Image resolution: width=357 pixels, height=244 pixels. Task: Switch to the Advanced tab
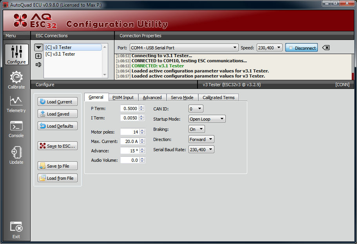click(152, 98)
